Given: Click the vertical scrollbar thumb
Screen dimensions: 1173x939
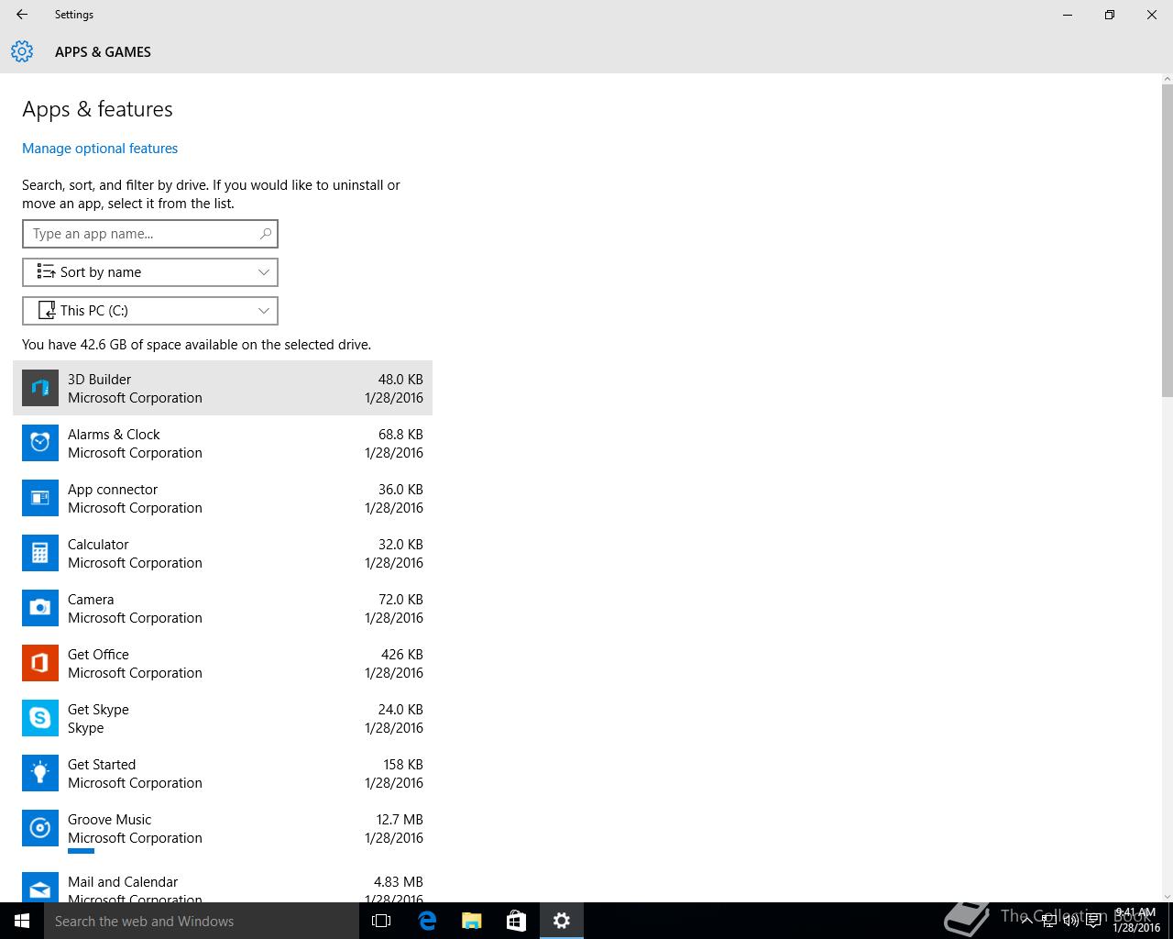Looking at the screenshot, I should [x=1167, y=241].
